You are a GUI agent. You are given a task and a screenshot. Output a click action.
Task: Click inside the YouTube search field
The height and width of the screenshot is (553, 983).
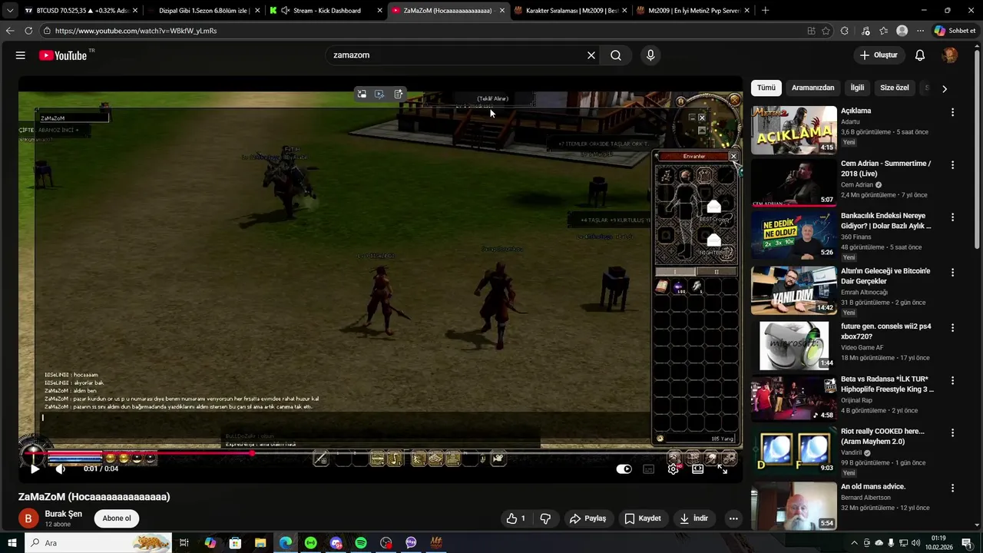click(x=457, y=55)
